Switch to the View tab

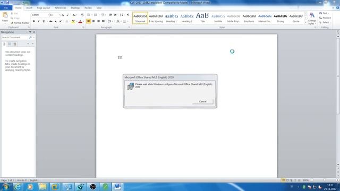click(99, 8)
